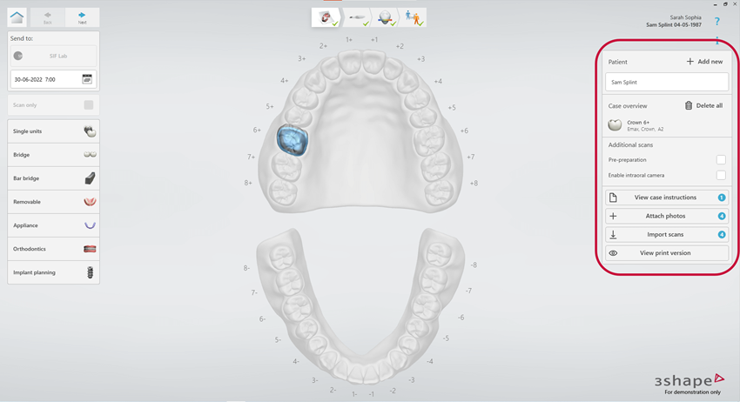
Task: Open the Implant planning category
Action: pos(53,272)
